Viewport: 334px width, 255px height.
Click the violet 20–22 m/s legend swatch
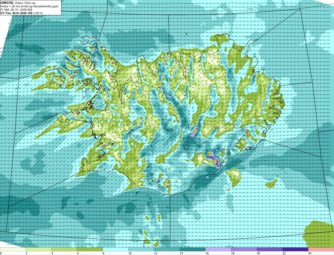(270, 249)
